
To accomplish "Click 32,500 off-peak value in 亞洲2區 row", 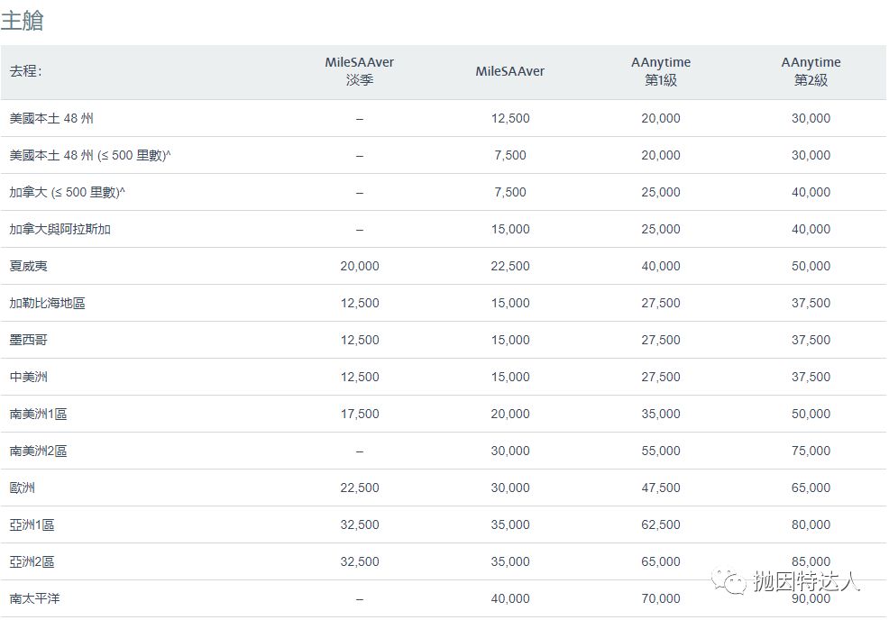I will click(360, 561).
